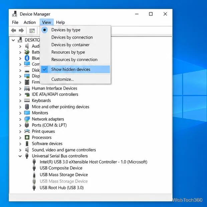The width and height of the screenshot is (207, 207).
Task: Select the Software devices label
Action: pos(47,144)
